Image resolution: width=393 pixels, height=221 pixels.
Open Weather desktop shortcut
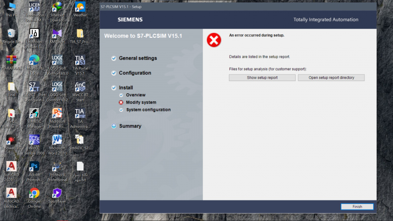coord(80,9)
